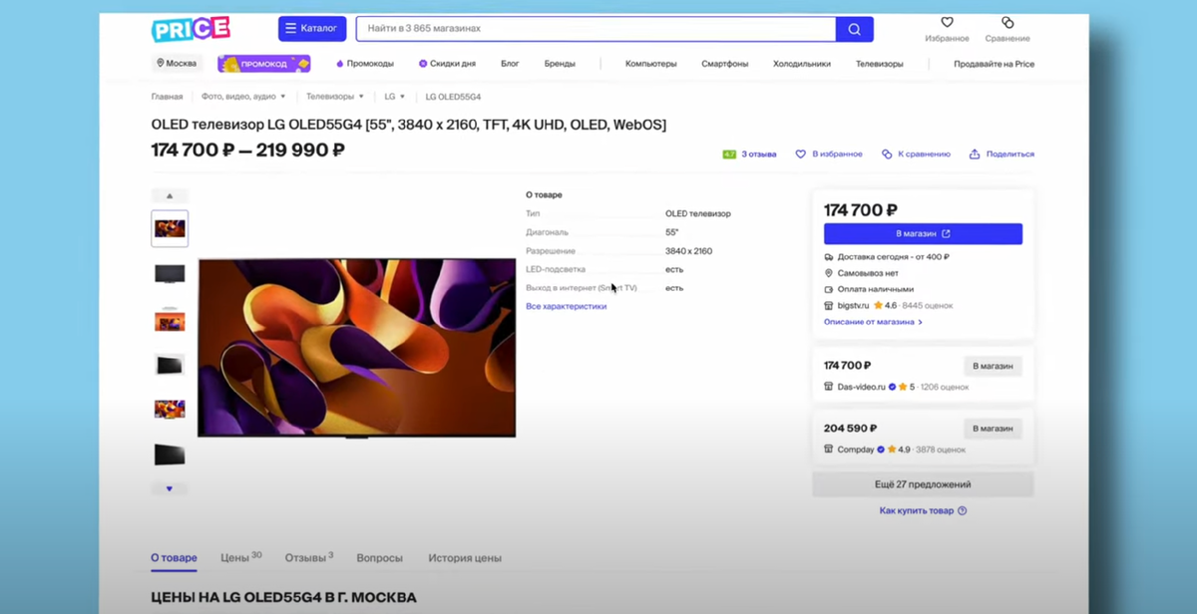Switch to История цены tab
Screen dimensions: 1197x614
coord(465,558)
